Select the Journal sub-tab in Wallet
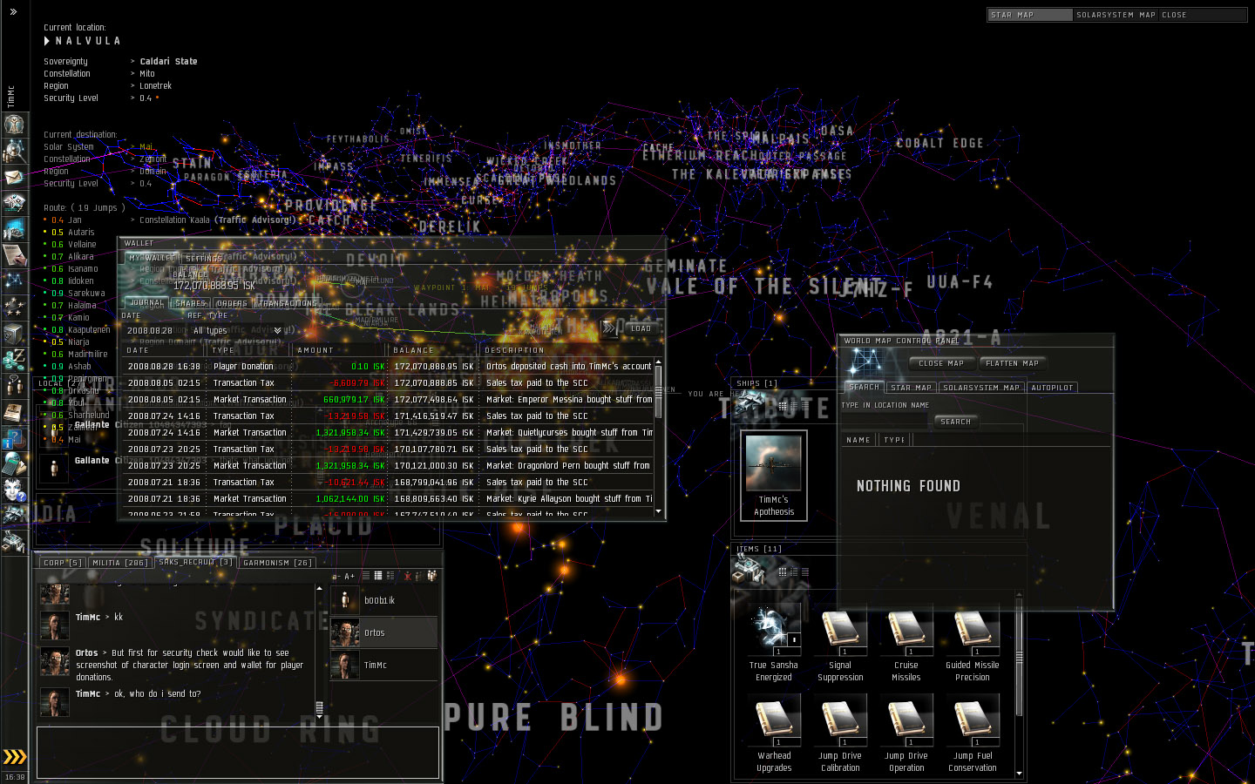This screenshot has height=784, width=1255. click(x=146, y=303)
